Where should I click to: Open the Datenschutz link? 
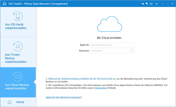pos(101,88)
